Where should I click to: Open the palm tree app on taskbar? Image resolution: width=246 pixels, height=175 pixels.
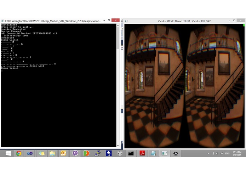(109, 153)
